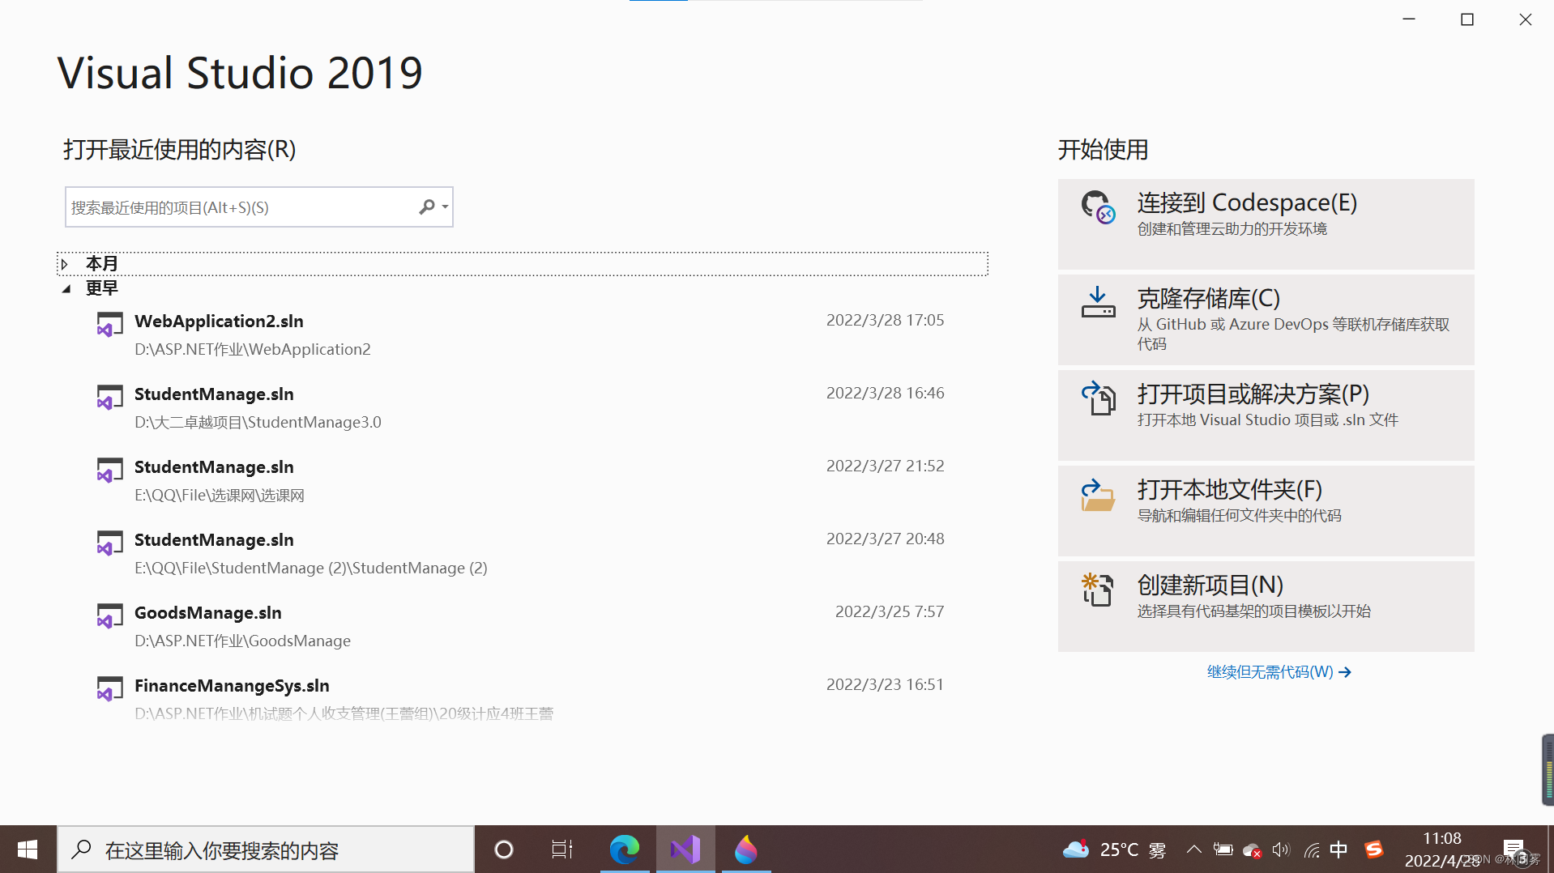Open GoodsManage.sln from the recent list
The width and height of the screenshot is (1554, 873).
click(522, 627)
